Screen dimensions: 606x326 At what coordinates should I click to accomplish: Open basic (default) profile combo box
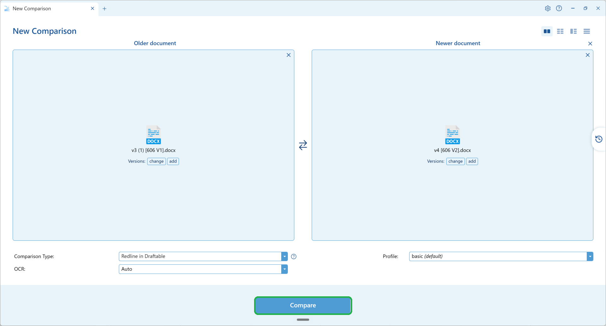(501, 257)
